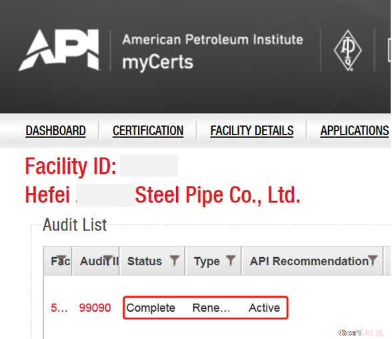Viewport: 392px width, 339px height.
Task: Select the Active recommendation cell
Action: 264,308
